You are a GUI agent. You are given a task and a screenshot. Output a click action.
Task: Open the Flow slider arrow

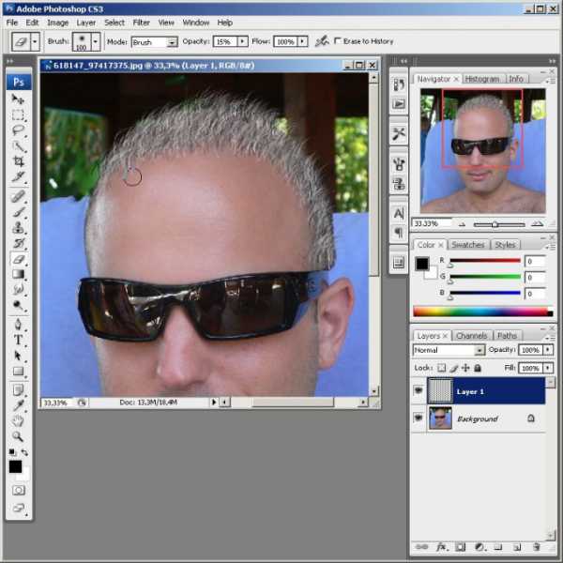tap(303, 41)
